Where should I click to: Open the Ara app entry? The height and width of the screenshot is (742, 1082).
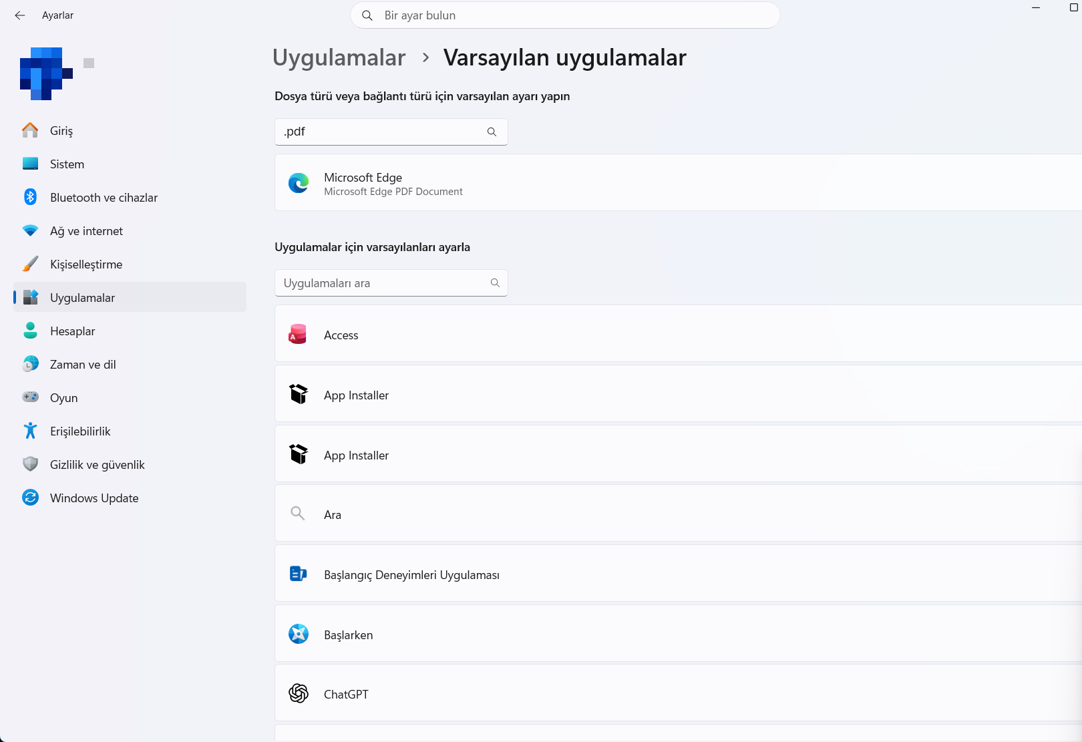click(678, 514)
